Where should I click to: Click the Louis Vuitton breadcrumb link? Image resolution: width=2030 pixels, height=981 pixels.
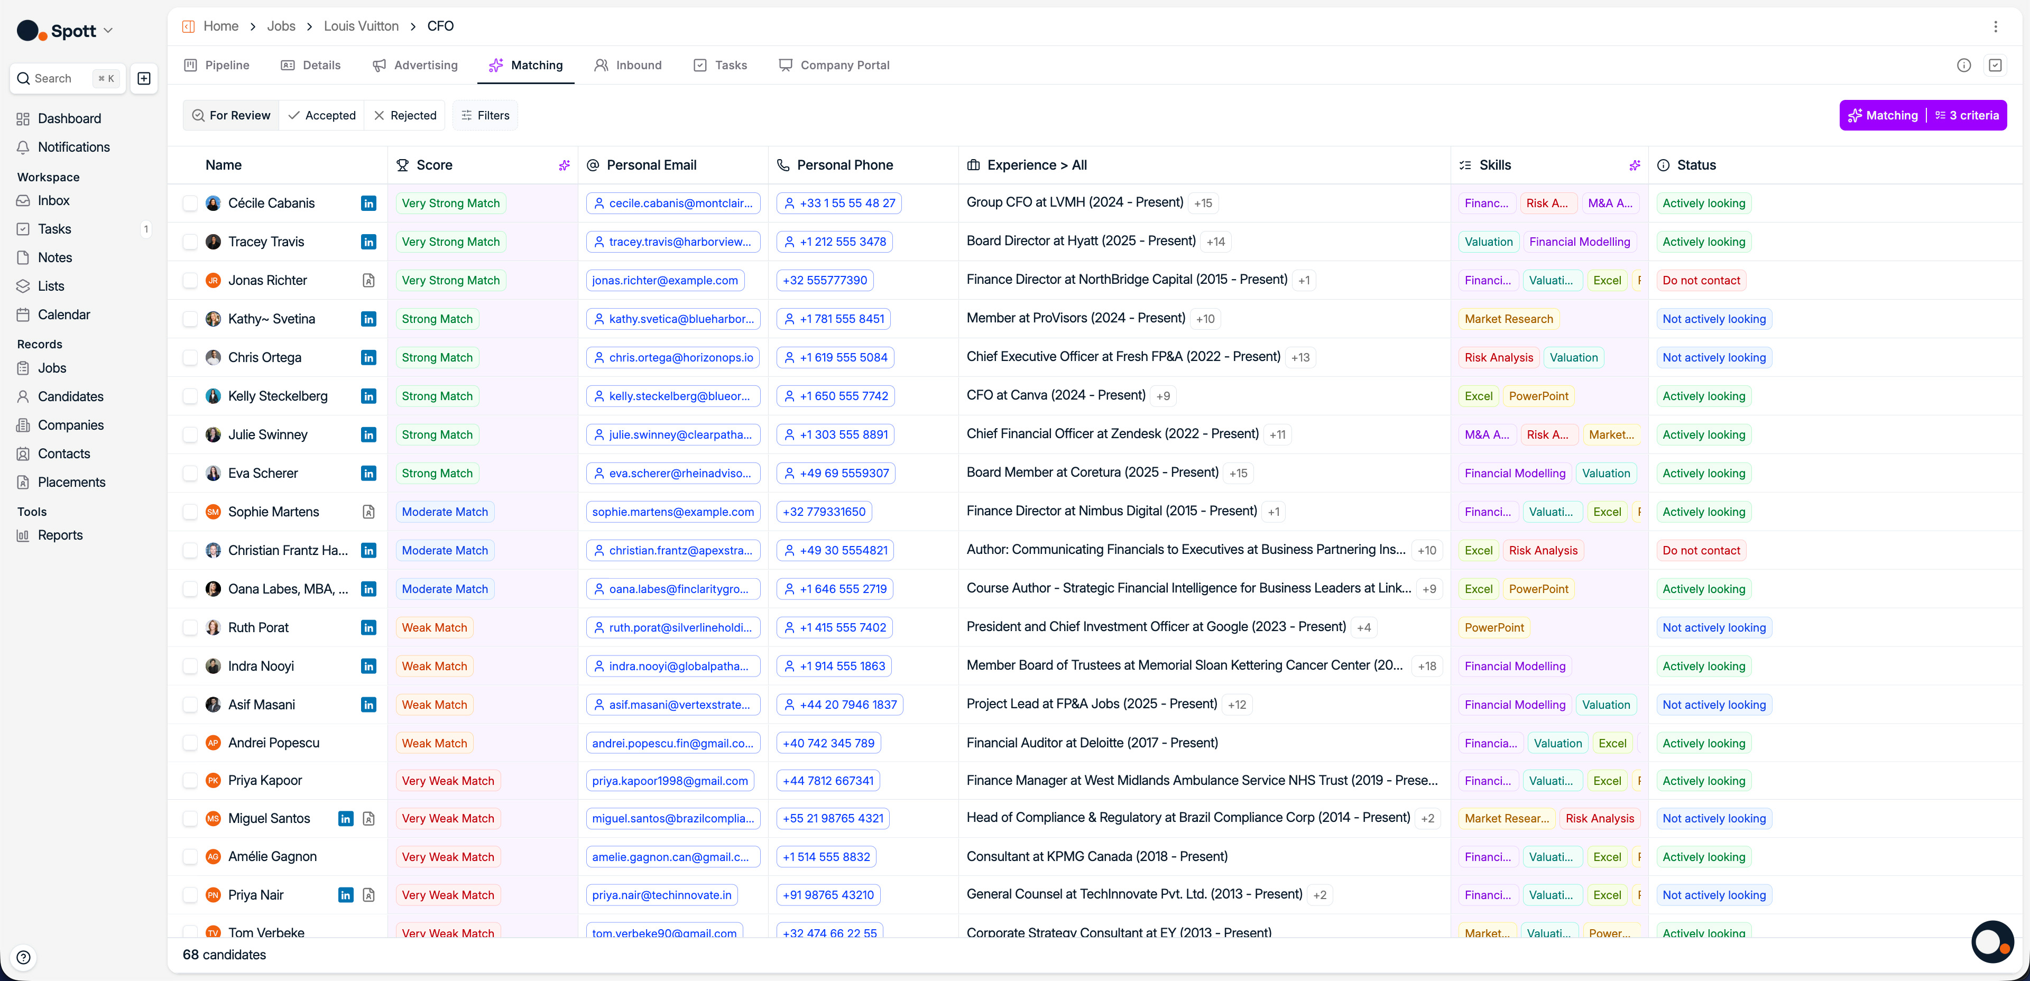[x=361, y=26]
